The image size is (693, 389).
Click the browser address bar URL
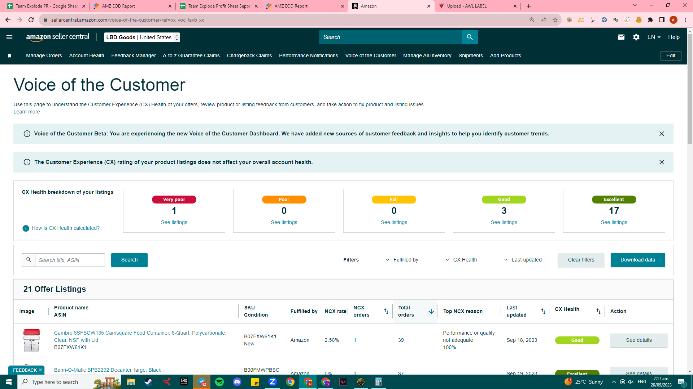coord(127,20)
